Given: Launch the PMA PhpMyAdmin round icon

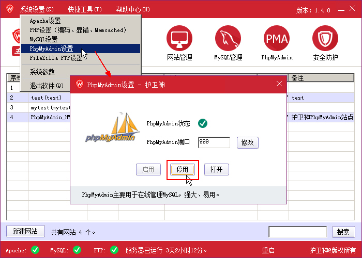Looking at the screenshot, I should 277,38.
